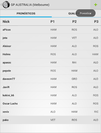Switch to the PRONÓSTICOS tab
Viewport: 101px width, 133px height.
pos(26,14)
